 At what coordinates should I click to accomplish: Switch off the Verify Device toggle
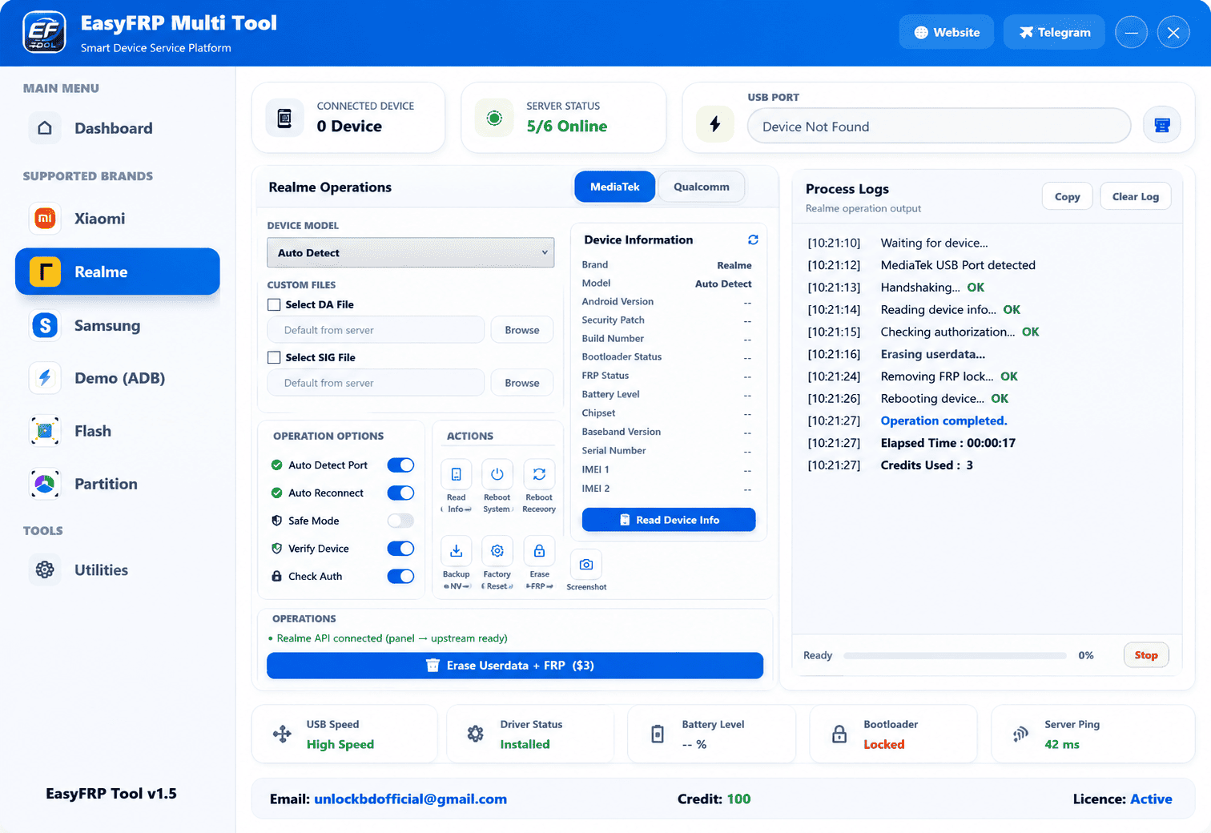click(400, 549)
